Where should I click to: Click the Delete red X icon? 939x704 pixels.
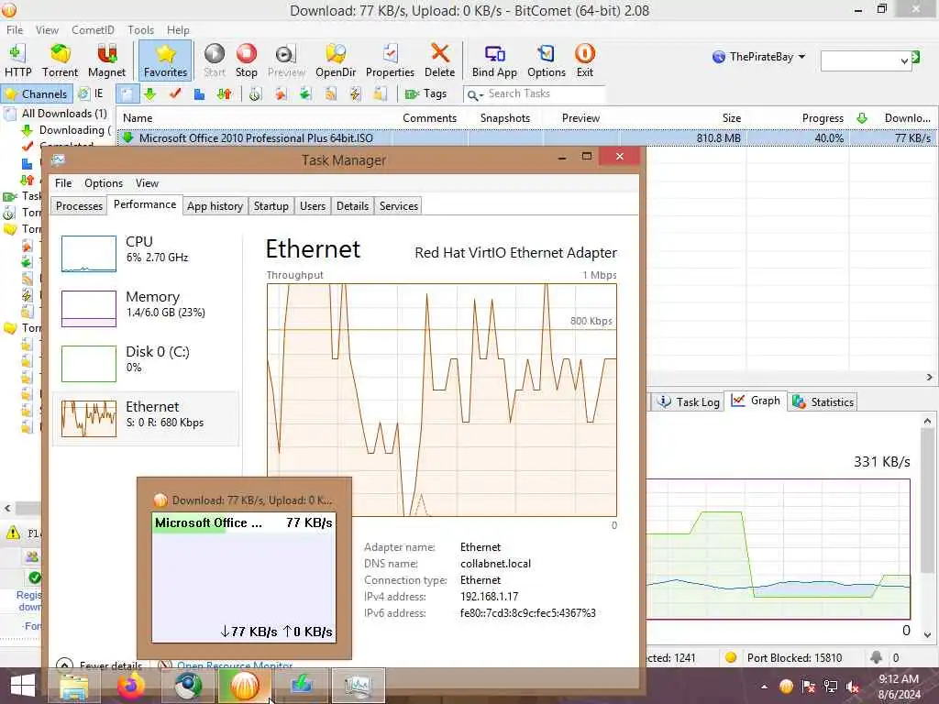[x=439, y=60]
